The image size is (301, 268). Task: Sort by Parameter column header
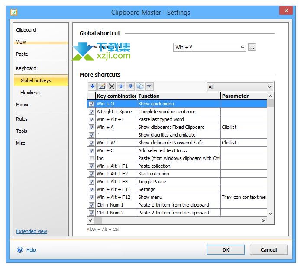click(x=244, y=96)
